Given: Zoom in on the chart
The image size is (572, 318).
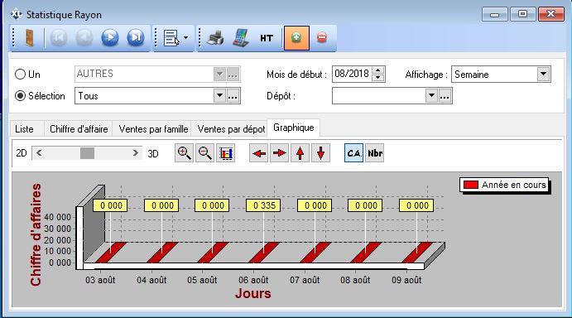Looking at the screenshot, I should (184, 153).
